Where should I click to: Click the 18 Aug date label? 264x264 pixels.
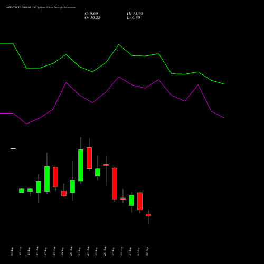tap(54, 251)
